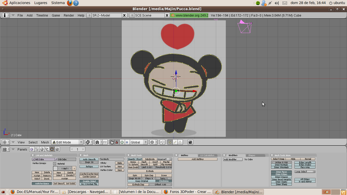The image size is (347, 195).
Task: Open the Render menu
Action: [69, 15]
